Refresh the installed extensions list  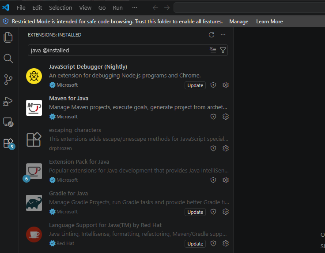tap(212, 35)
